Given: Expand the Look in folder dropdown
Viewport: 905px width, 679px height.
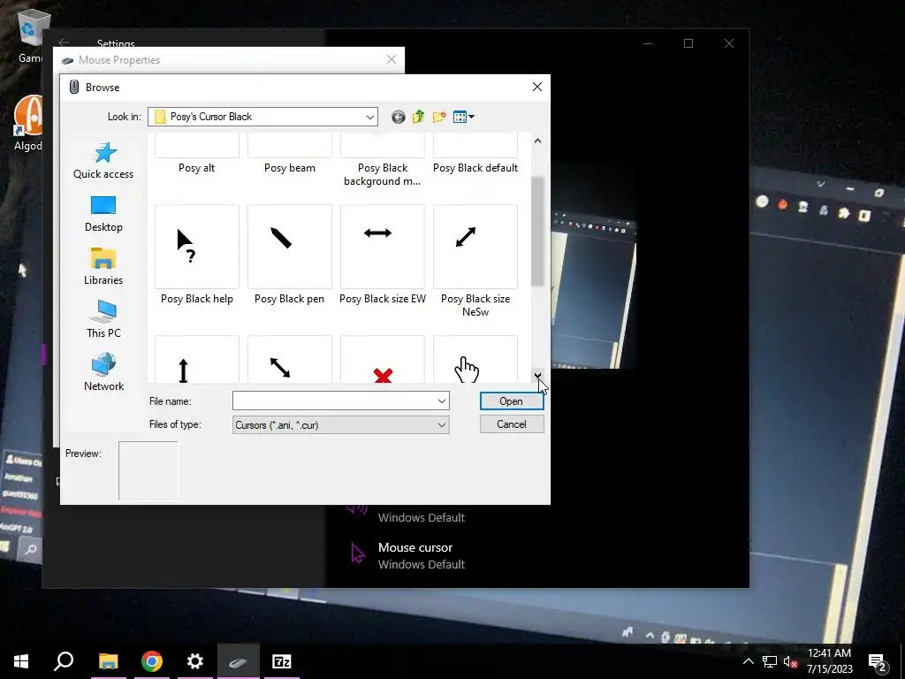Looking at the screenshot, I should 370,117.
